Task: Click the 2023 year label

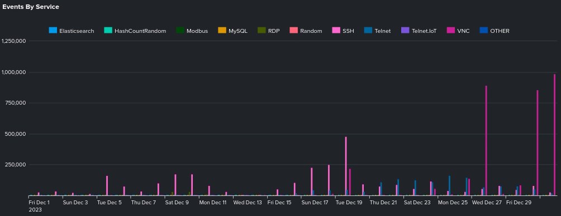Action: (35, 210)
